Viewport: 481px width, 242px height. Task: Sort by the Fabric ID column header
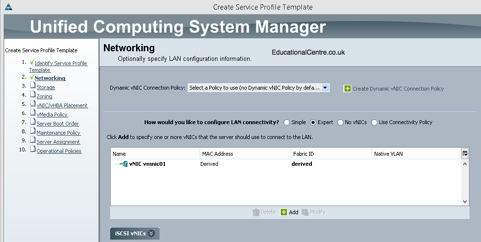332,154
